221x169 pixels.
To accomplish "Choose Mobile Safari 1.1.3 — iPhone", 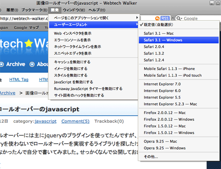I will pyautogui.click(x=179, y=69).
